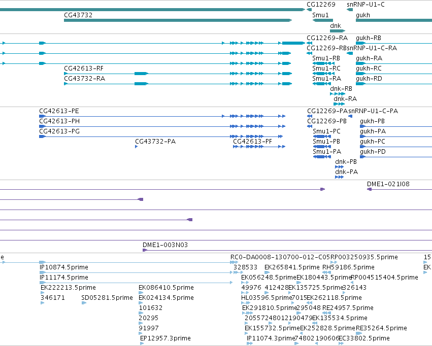Select protein Smu1-PA
This screenshot has width=432, height=346.
[x=322, y=157]
